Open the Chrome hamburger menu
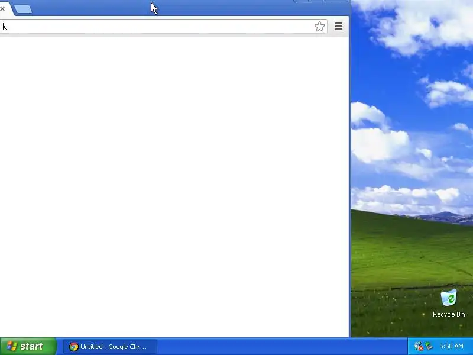 [338, 27]
